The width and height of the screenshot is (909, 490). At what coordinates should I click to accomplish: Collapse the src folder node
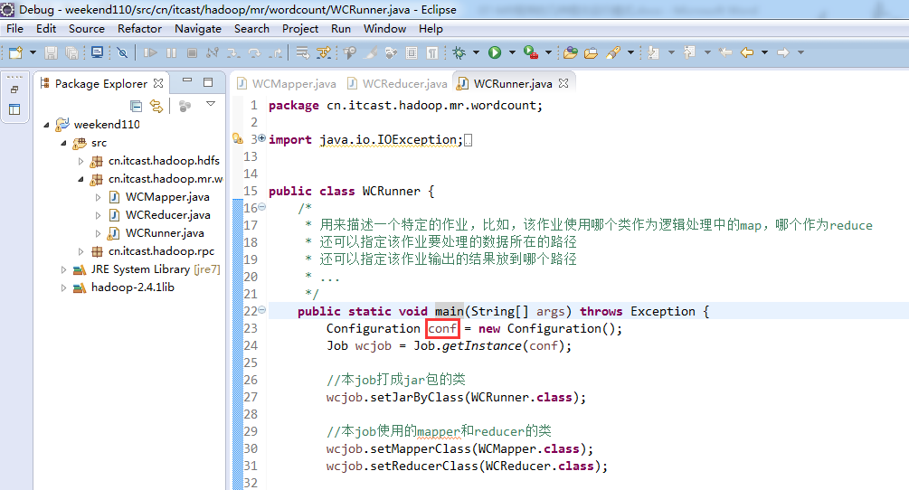click(x=64, y=143)
